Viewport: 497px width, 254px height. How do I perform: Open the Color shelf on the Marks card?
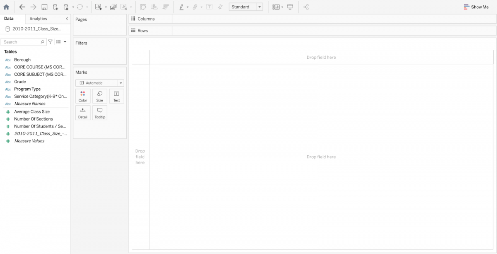pyautogui.click(x=83, y=96)
